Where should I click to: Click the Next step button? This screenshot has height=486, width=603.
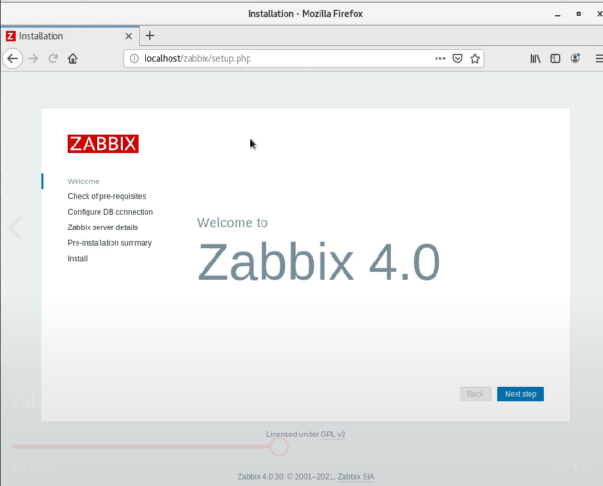[x=520, y=393]
